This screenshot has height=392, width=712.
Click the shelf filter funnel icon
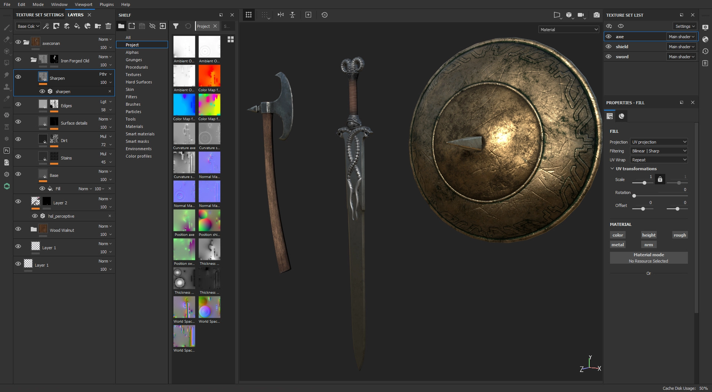[176, 26]
